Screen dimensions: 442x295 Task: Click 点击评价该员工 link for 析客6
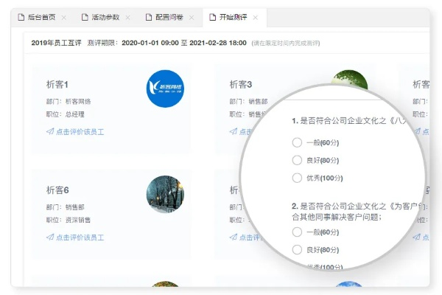pyautogui.click(x=80, y=237)
